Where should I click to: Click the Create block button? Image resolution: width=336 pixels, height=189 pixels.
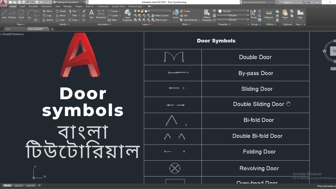coord(185,11)
